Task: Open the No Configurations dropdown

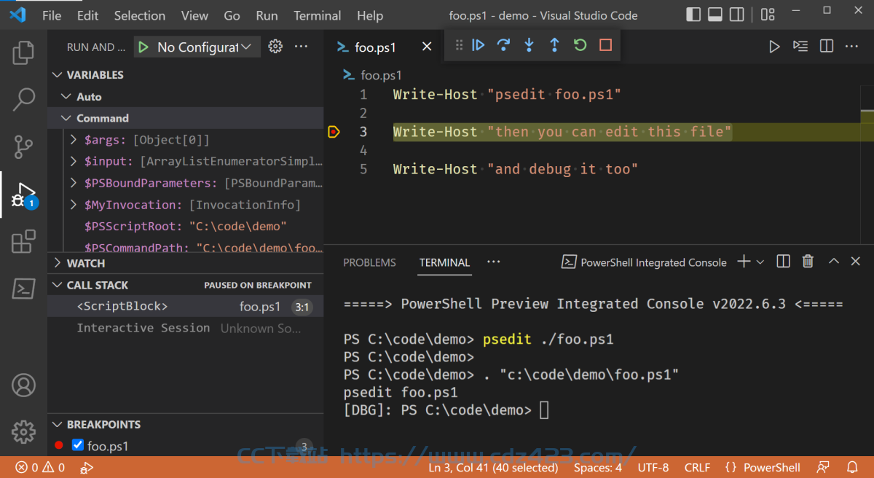Action: [x=197, y=47]
